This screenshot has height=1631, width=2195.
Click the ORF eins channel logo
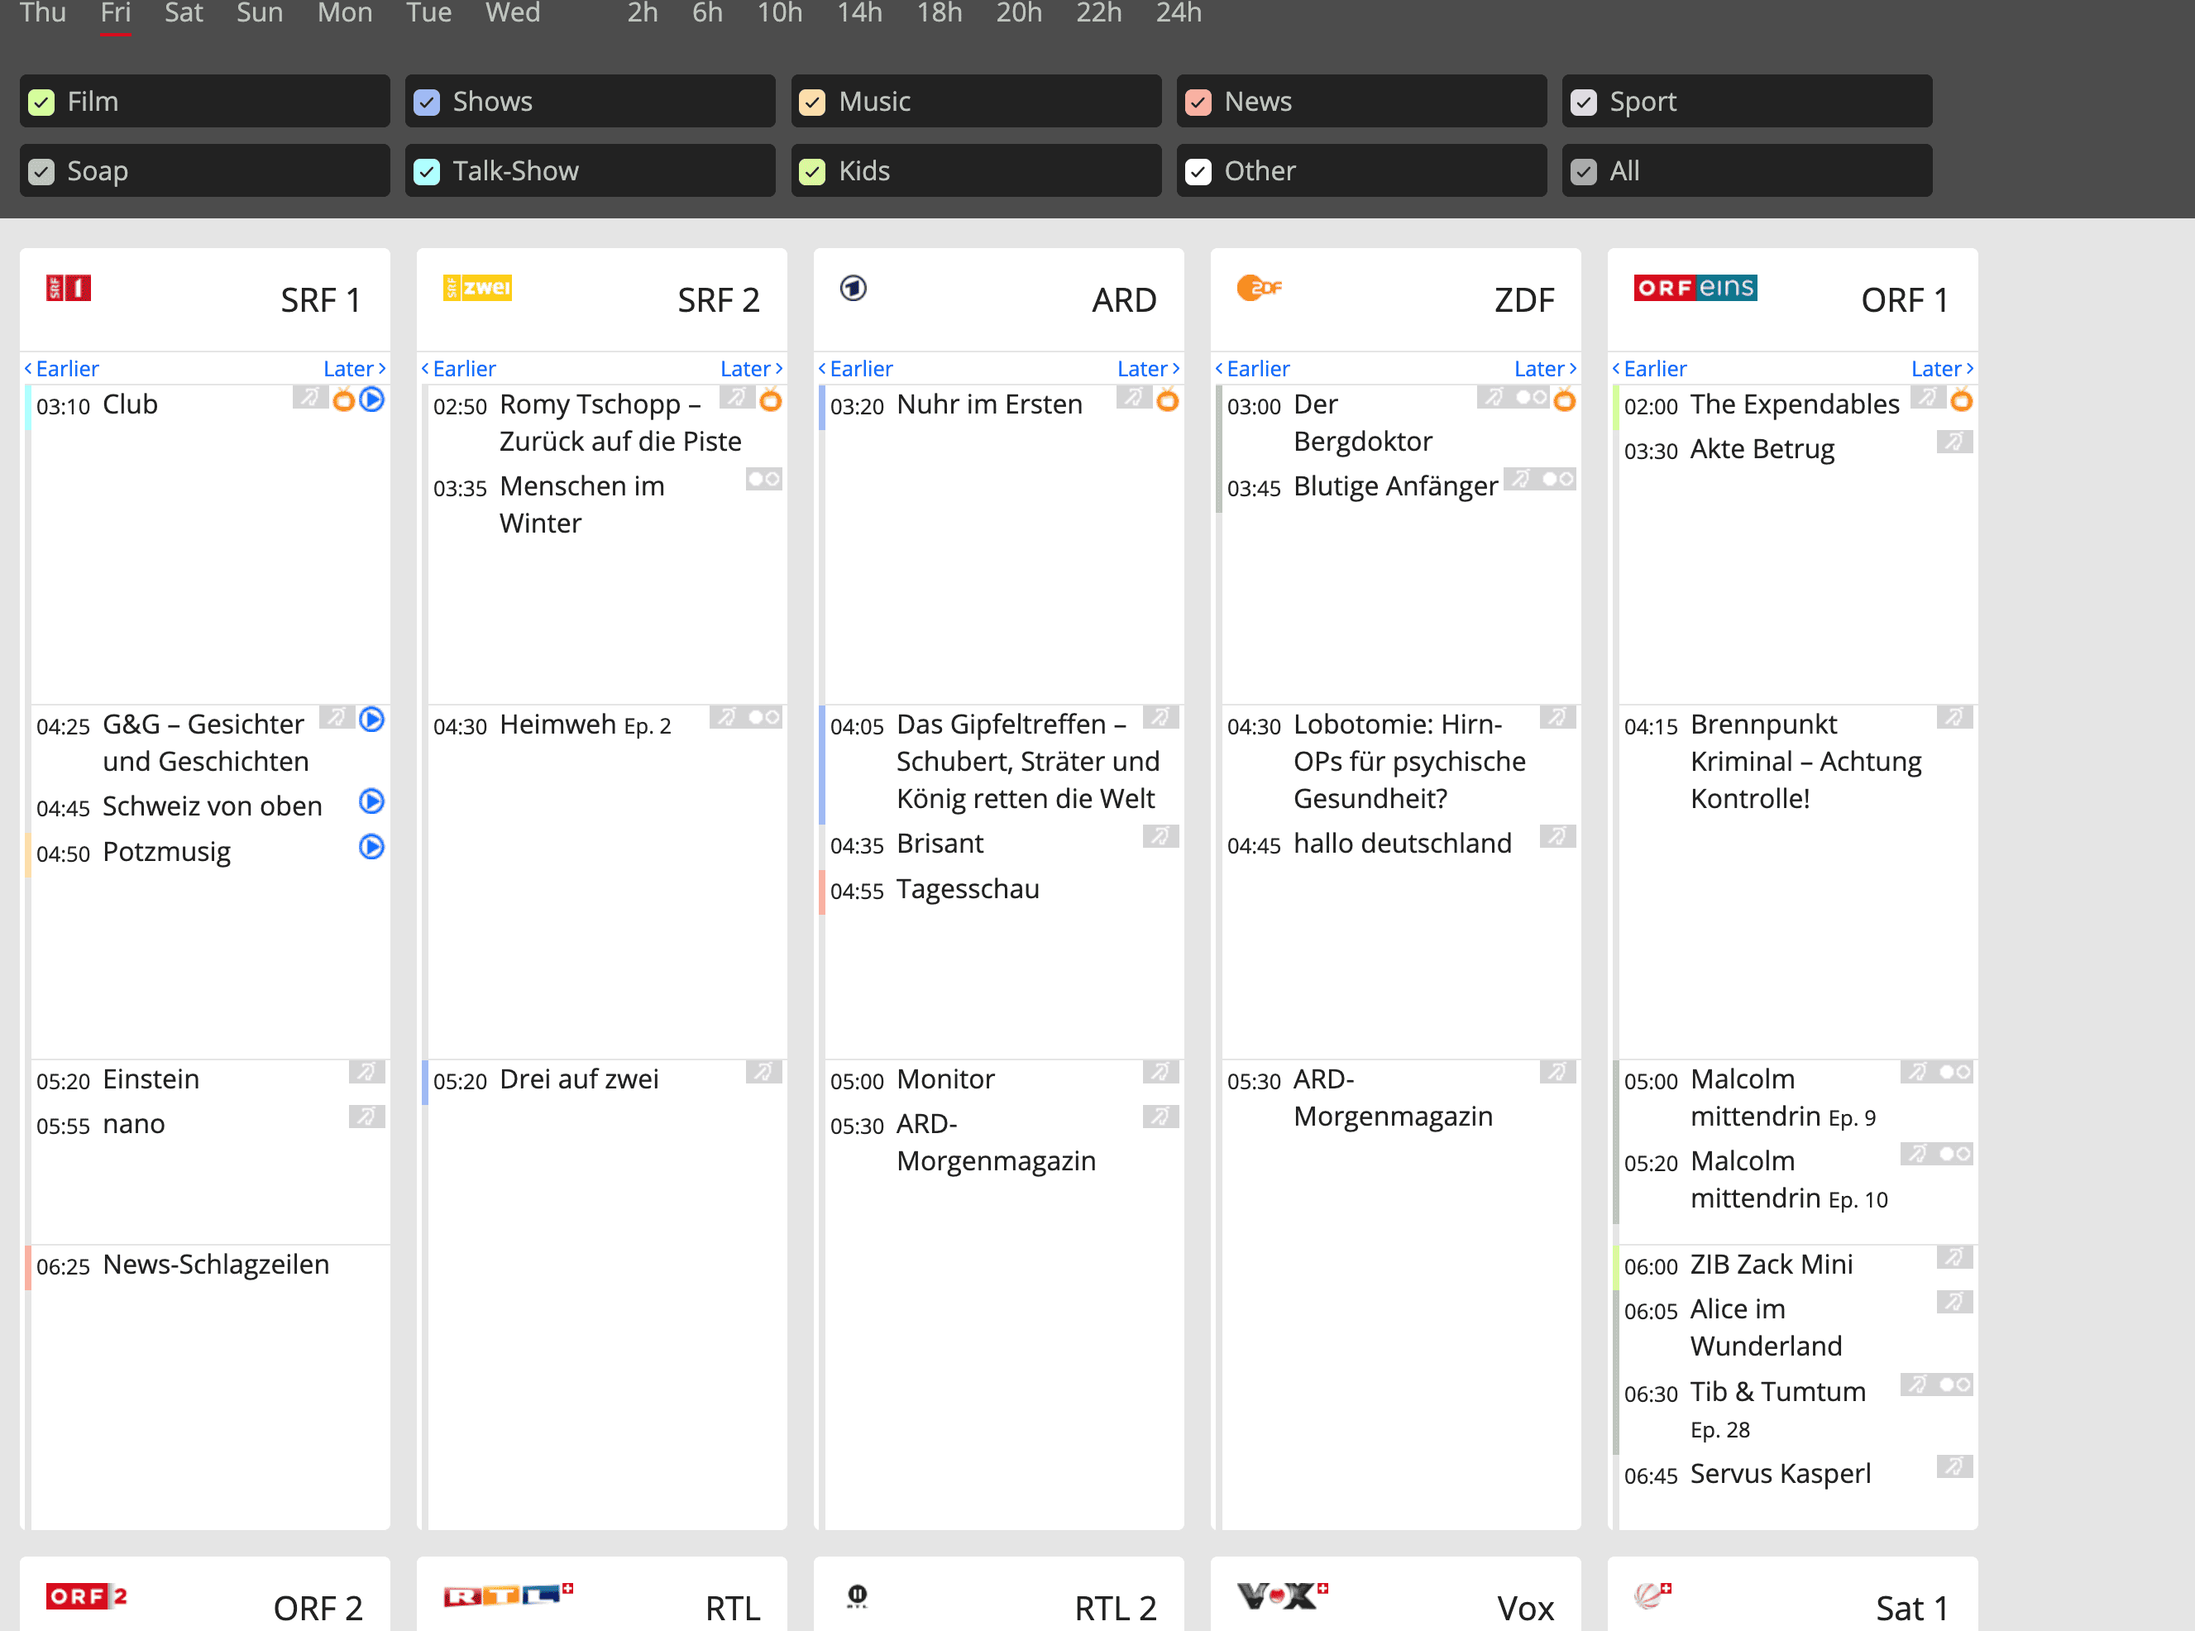(x=1695, y=289)
